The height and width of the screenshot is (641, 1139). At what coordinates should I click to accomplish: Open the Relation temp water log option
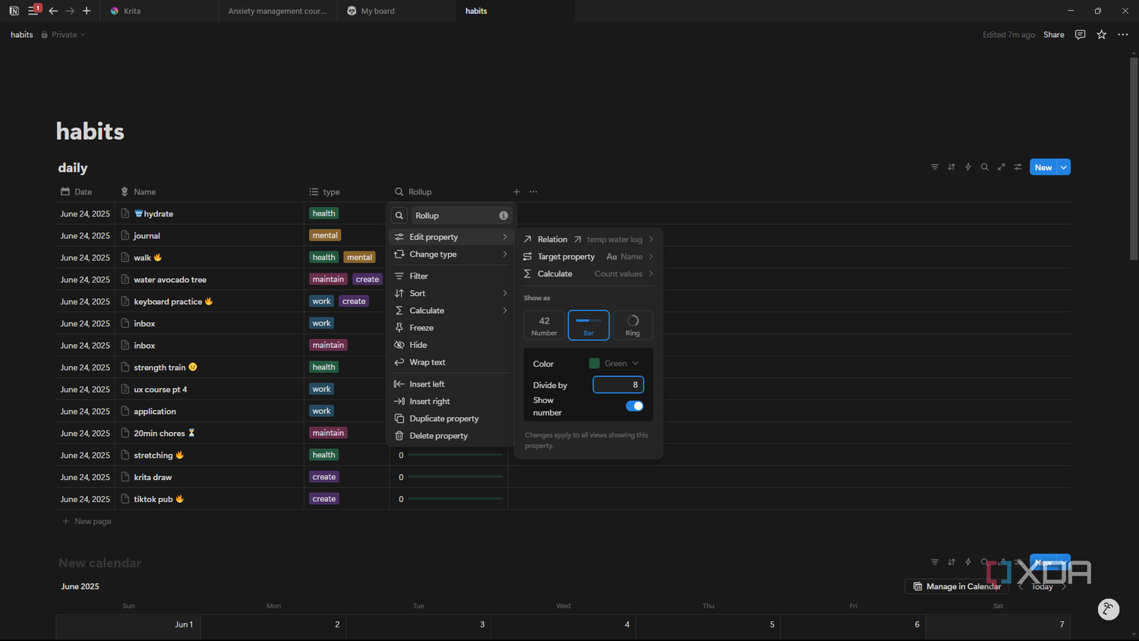coord(588,239)
